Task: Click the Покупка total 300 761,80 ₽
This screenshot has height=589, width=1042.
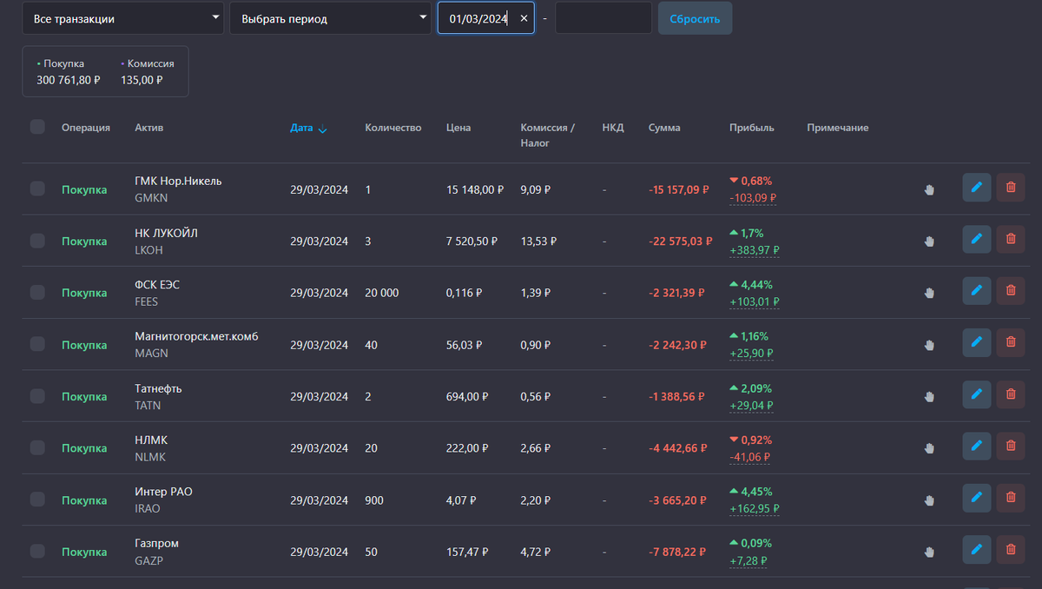Action: point(69,80)
